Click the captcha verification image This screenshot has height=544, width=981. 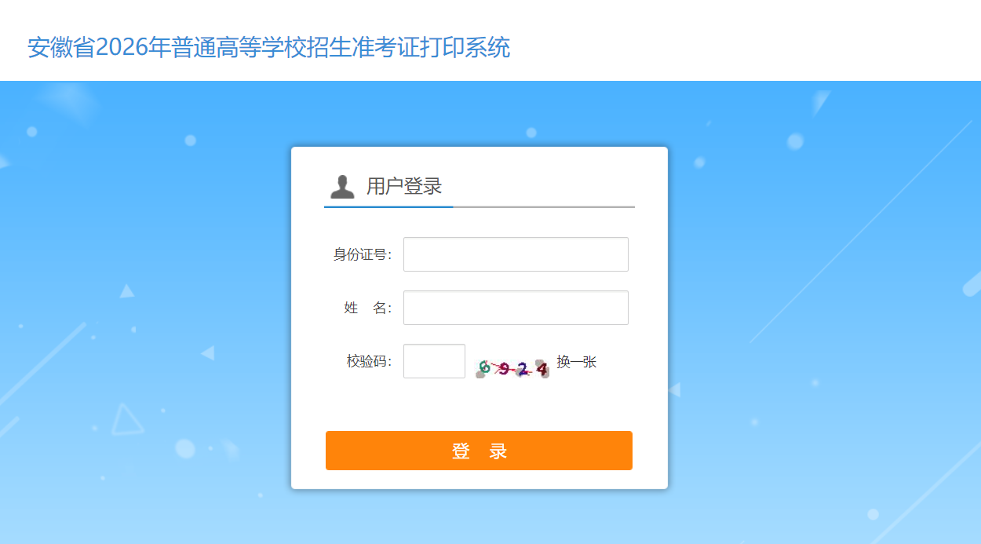point(512,367)
